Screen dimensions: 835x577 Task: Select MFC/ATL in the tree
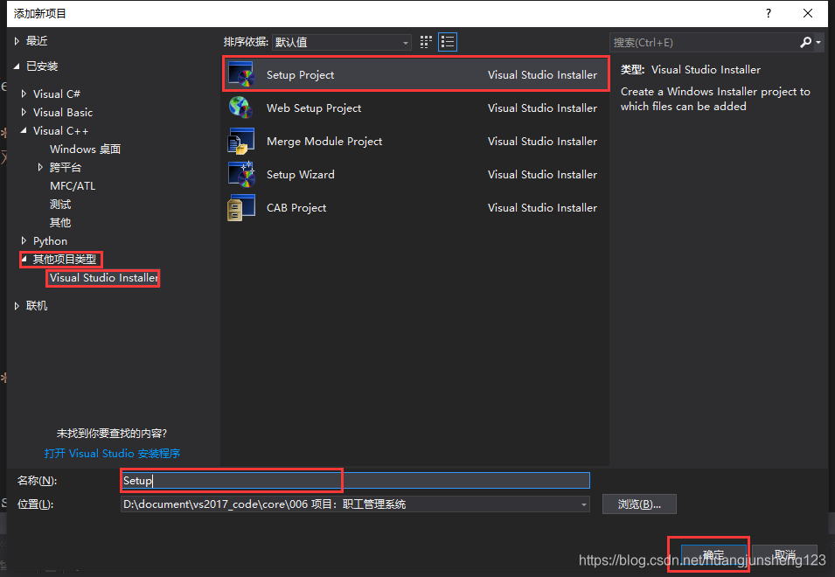coord(73,185)
